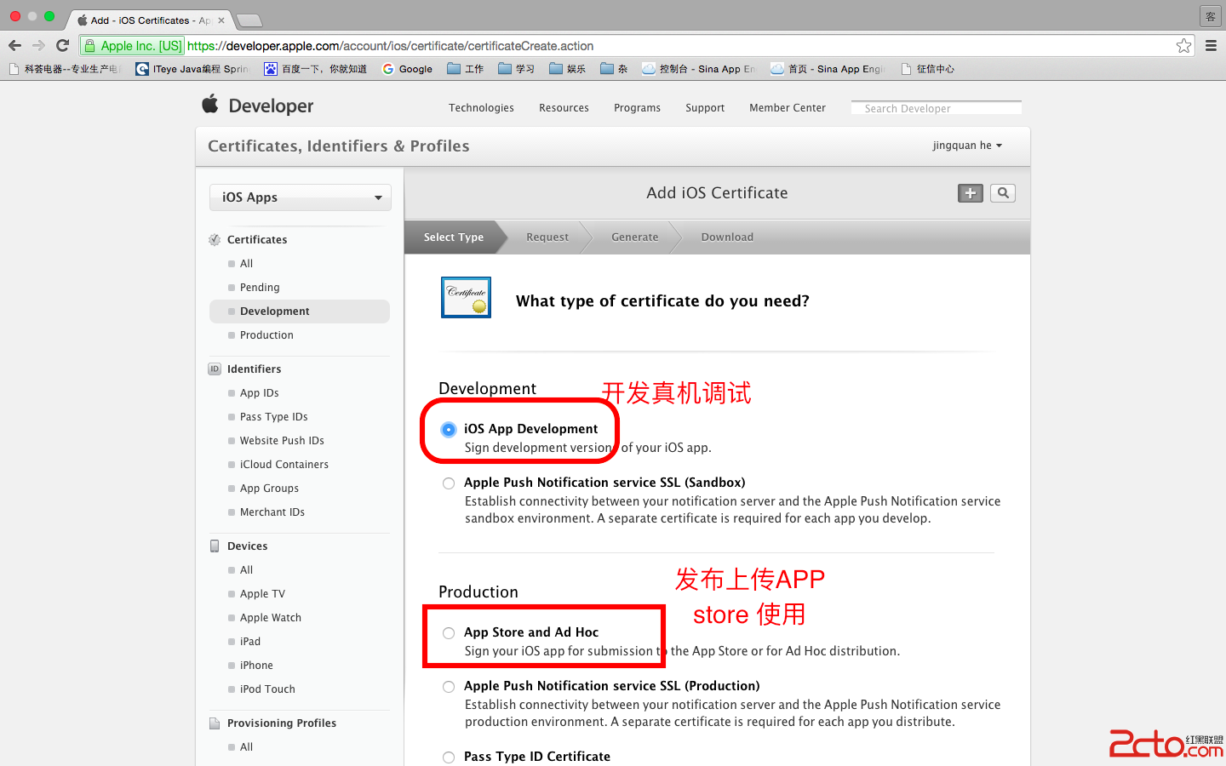The width and height of the screenshot is (1226, 766).
Task: Click the Devices section phone icon
Action: click(x=215, y=546)
